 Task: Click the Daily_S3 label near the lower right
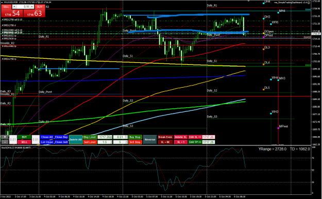(212, 117)
